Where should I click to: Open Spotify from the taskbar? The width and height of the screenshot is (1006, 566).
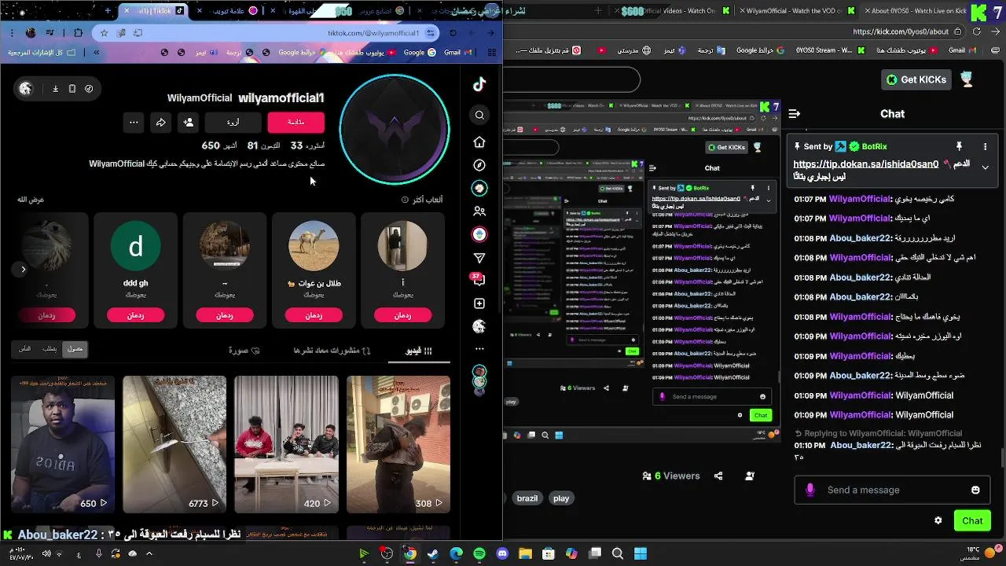pyautogui.click(x=479, y=554)
